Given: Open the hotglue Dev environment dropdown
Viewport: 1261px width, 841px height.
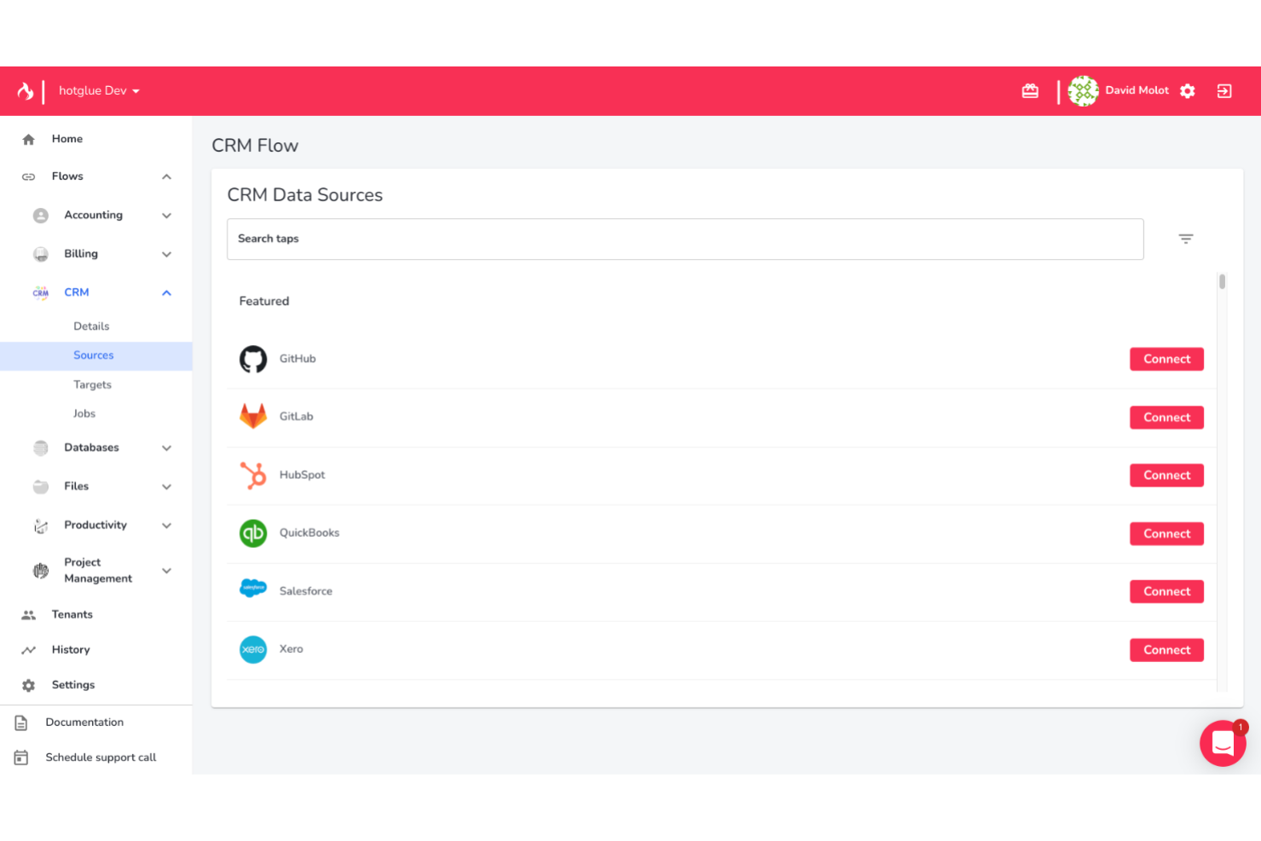Looking at the screenshot, I should pos(100,90).
